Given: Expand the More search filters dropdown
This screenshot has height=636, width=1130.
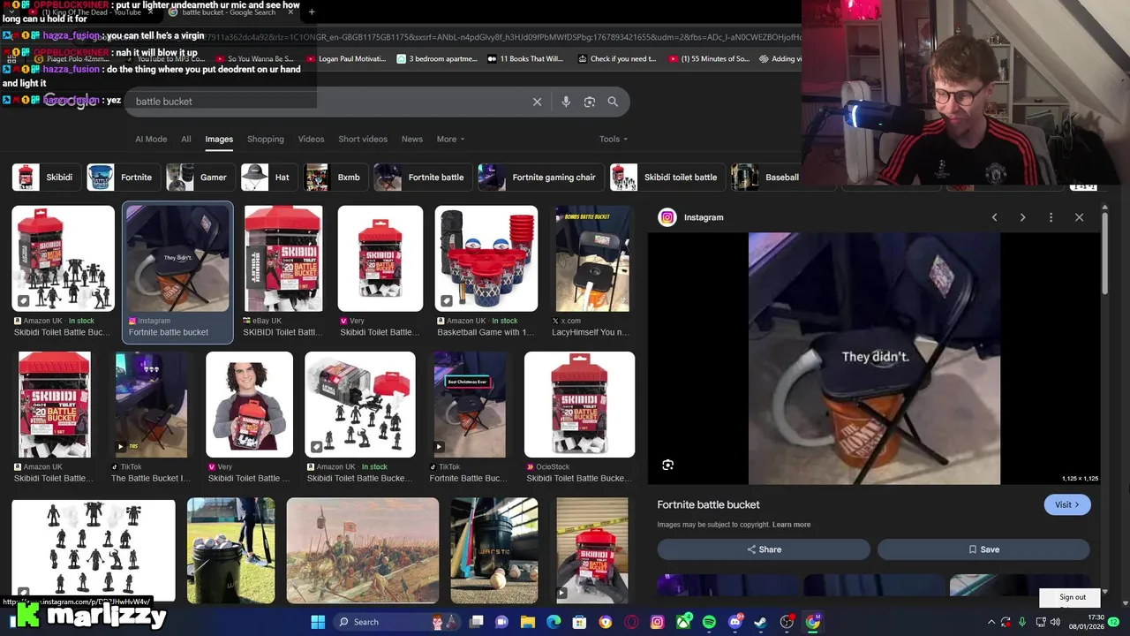Looking at the screenshot, I should tap(450, 139).
